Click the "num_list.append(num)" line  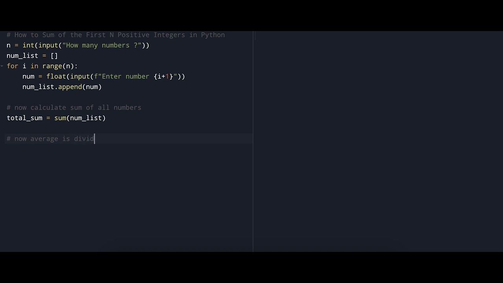[x=62, y=87]
